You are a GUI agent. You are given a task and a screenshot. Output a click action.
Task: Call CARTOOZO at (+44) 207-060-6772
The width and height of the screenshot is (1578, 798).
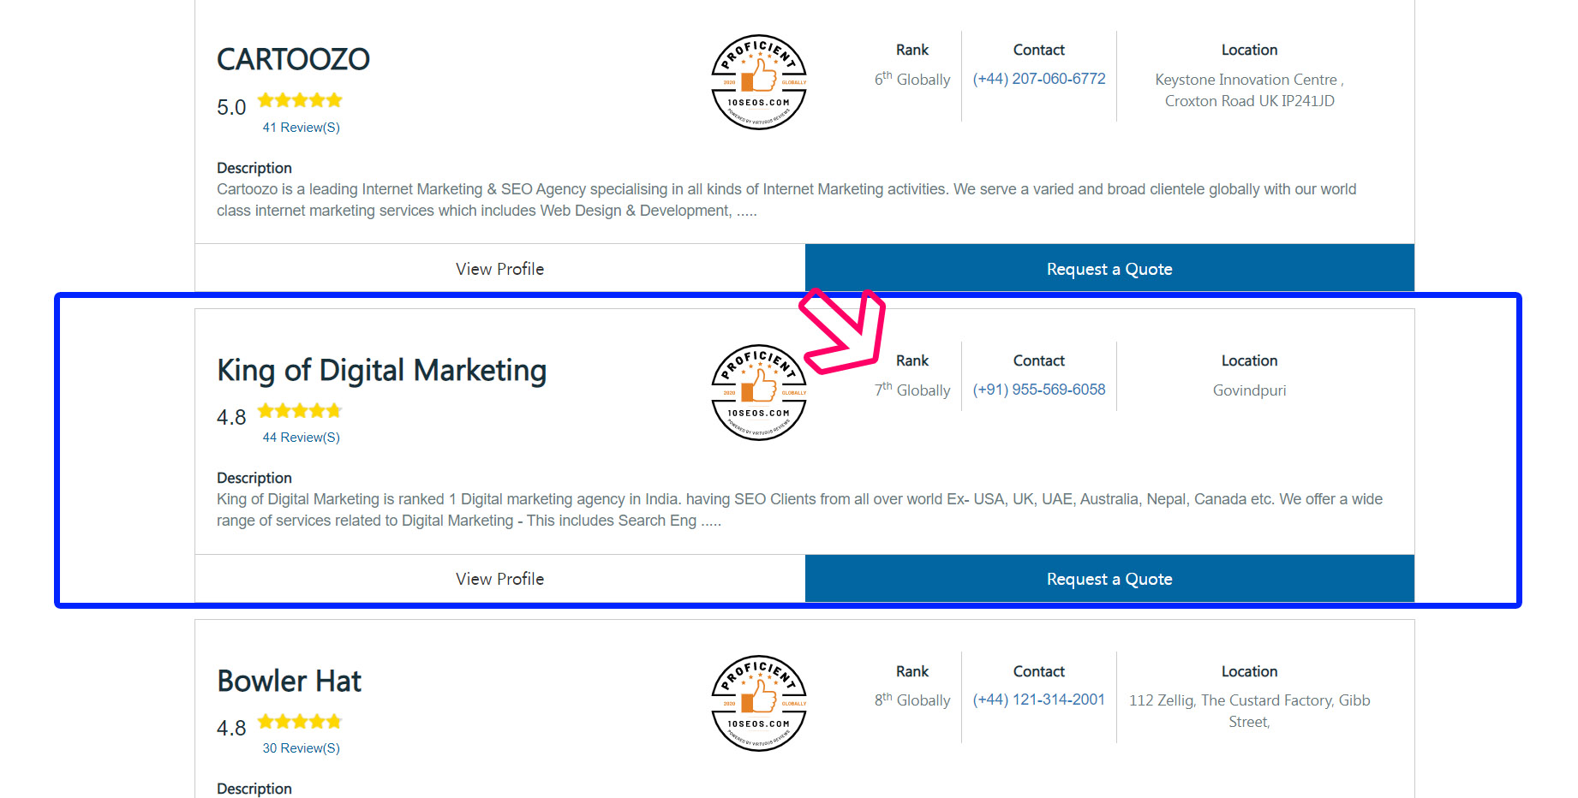pyautogui.click(x=1039, y=79)
